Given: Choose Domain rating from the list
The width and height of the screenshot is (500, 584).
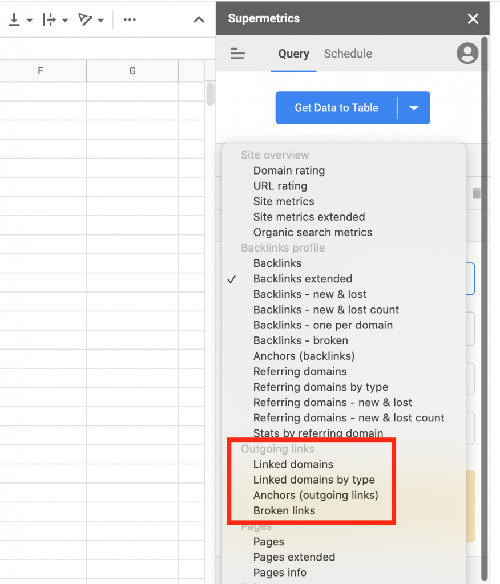Looking at the screenshot, I should tap(289, 171).
